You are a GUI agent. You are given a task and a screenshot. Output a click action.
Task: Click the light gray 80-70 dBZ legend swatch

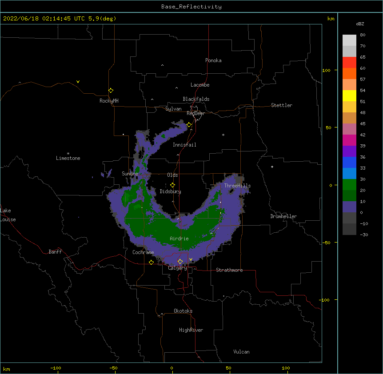tap(349, 40)
